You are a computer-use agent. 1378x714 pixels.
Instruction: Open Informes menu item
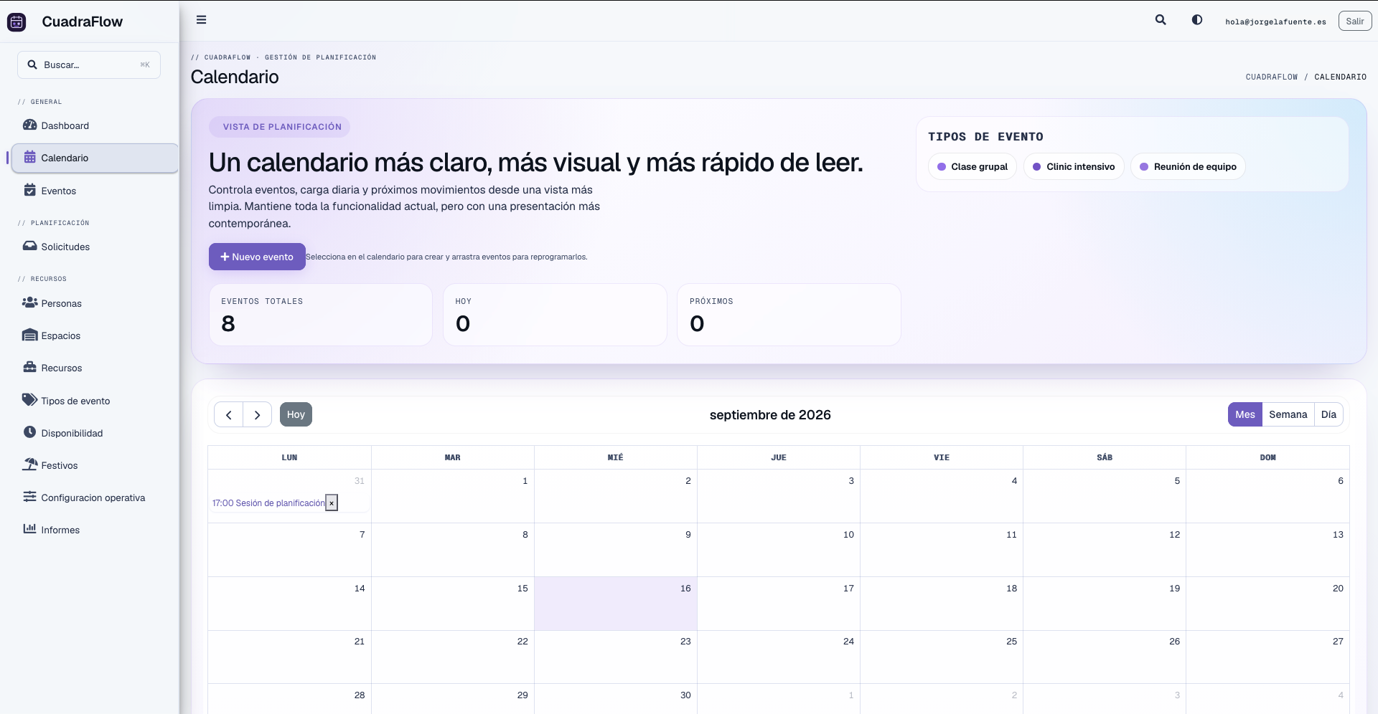tap(95, 530)
